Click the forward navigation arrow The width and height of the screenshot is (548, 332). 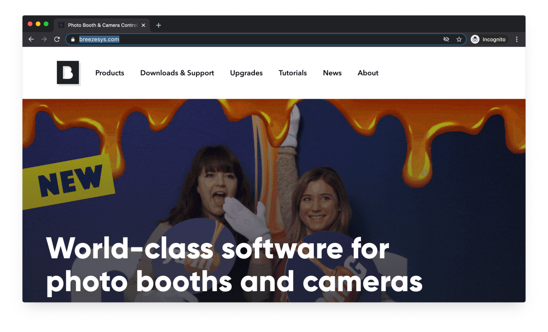(44, 39)
